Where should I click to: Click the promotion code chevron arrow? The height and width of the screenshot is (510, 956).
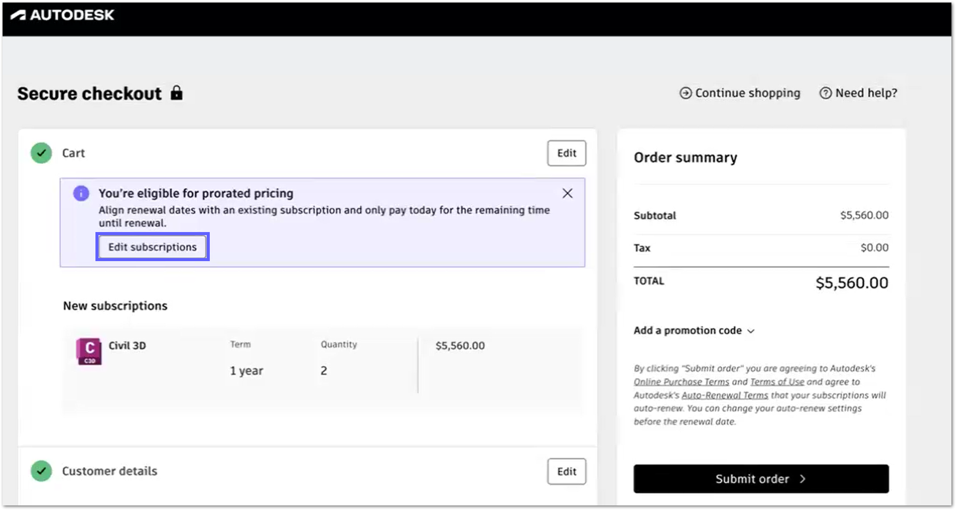751,331
